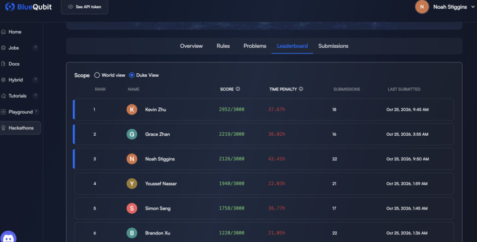Select the Duke View radio button
Viewport: 477px width, 242px height.
point(131,75)
